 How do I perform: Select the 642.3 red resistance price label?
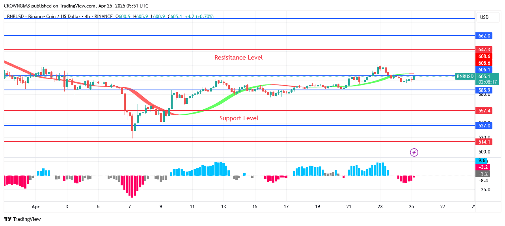tap(484, 50)
